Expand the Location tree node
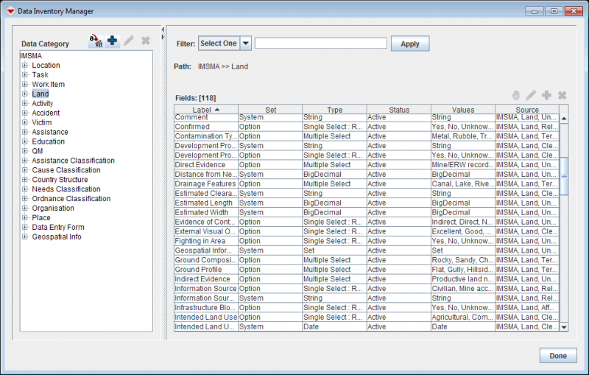The width and height of the screenshot is (589, 375). click(24, 66)
